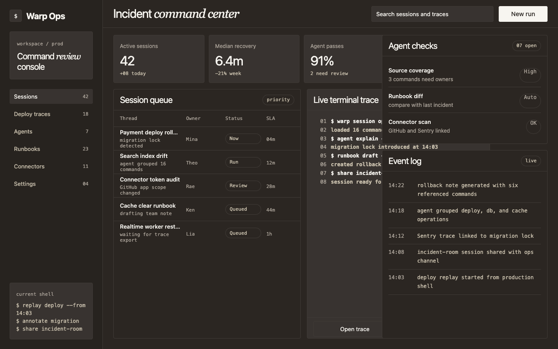The image size is (558, 349).
Task: Select Runbooks in the sidebar
Action: 51,149
